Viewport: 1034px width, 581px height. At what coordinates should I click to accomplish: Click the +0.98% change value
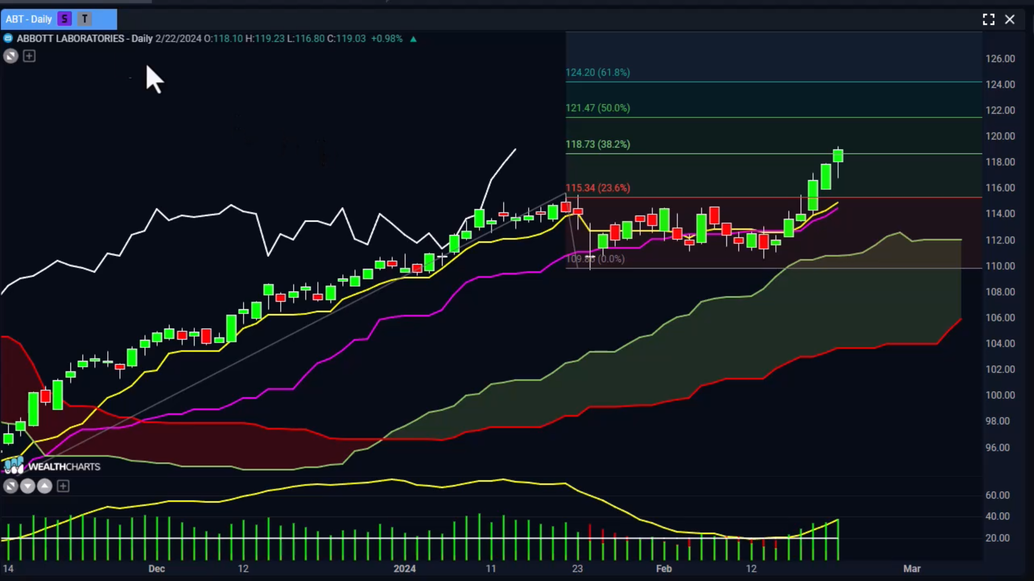(x=387, y=39)
